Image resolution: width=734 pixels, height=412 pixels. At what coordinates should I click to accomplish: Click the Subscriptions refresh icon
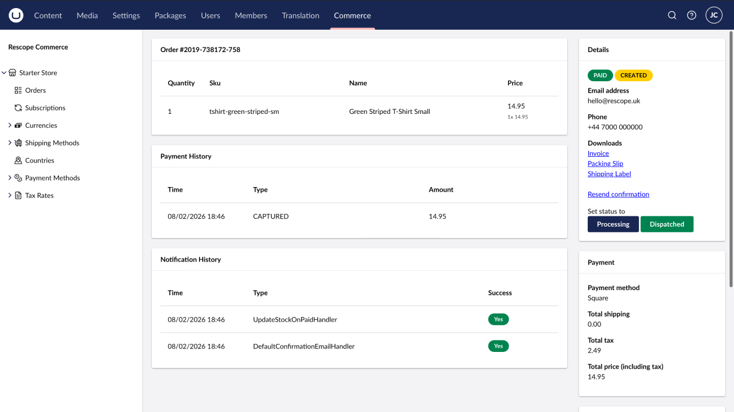pyautogui.click(x=18, y=108)
